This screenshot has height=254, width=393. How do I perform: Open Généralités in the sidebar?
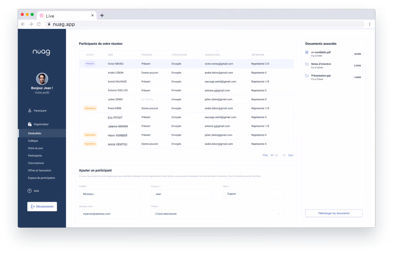pos(35,133)
